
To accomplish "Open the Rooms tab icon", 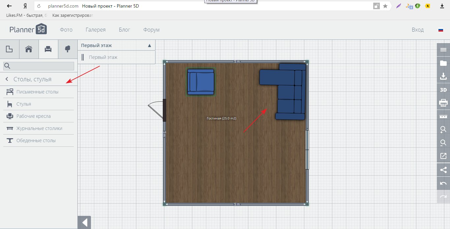I will 10,49.
